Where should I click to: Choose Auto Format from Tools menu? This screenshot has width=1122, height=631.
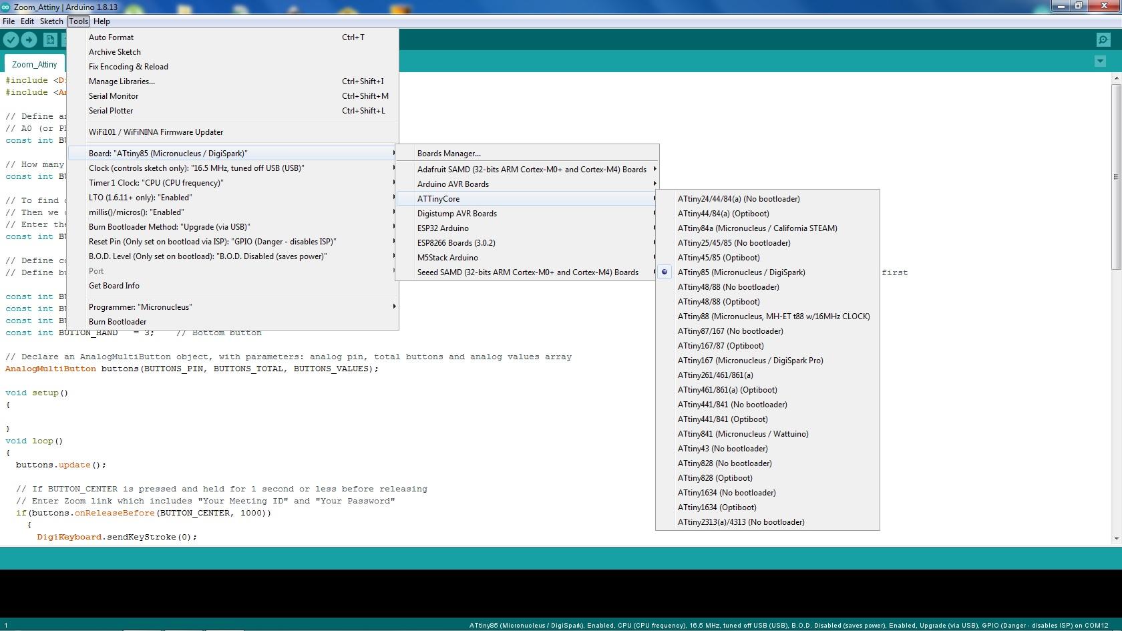coord(233,37)
